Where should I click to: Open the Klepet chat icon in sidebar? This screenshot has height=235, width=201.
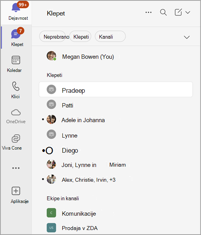pyautogui.click(x=15, y=34)
